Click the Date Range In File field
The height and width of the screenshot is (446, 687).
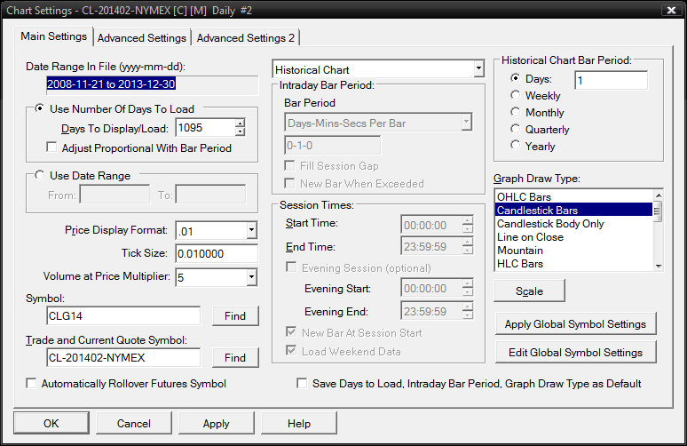(153, 84)
